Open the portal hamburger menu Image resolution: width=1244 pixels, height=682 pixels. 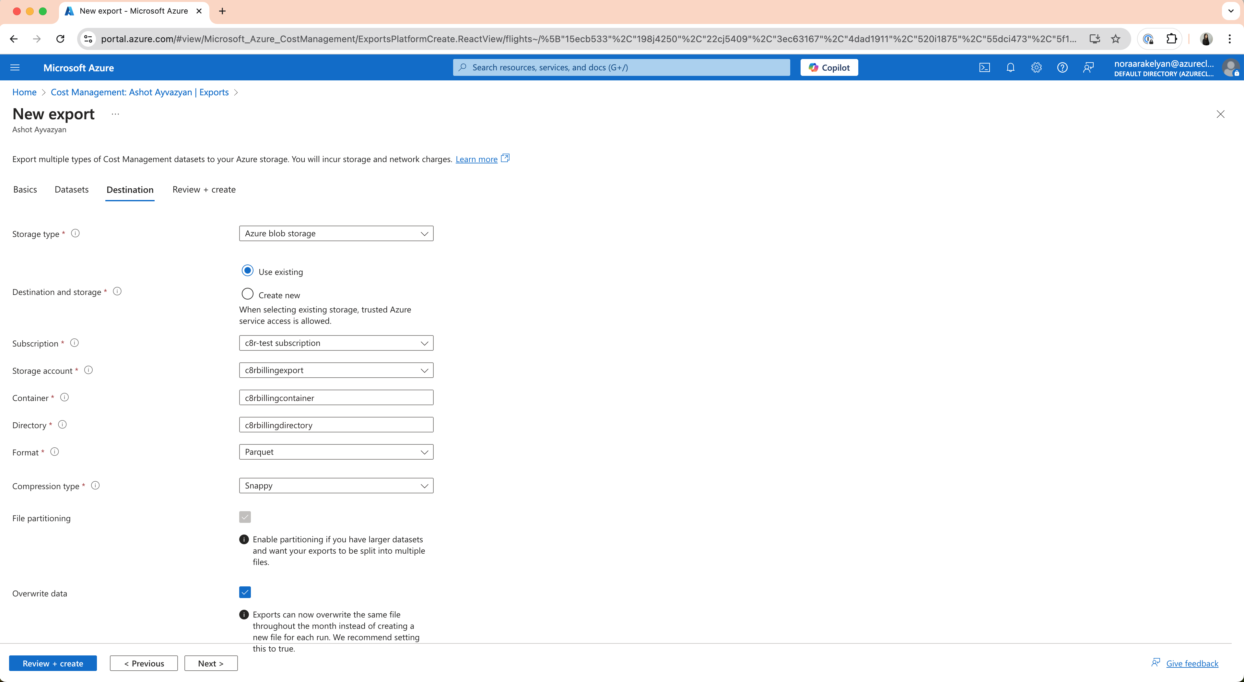[x=15, y=68]
